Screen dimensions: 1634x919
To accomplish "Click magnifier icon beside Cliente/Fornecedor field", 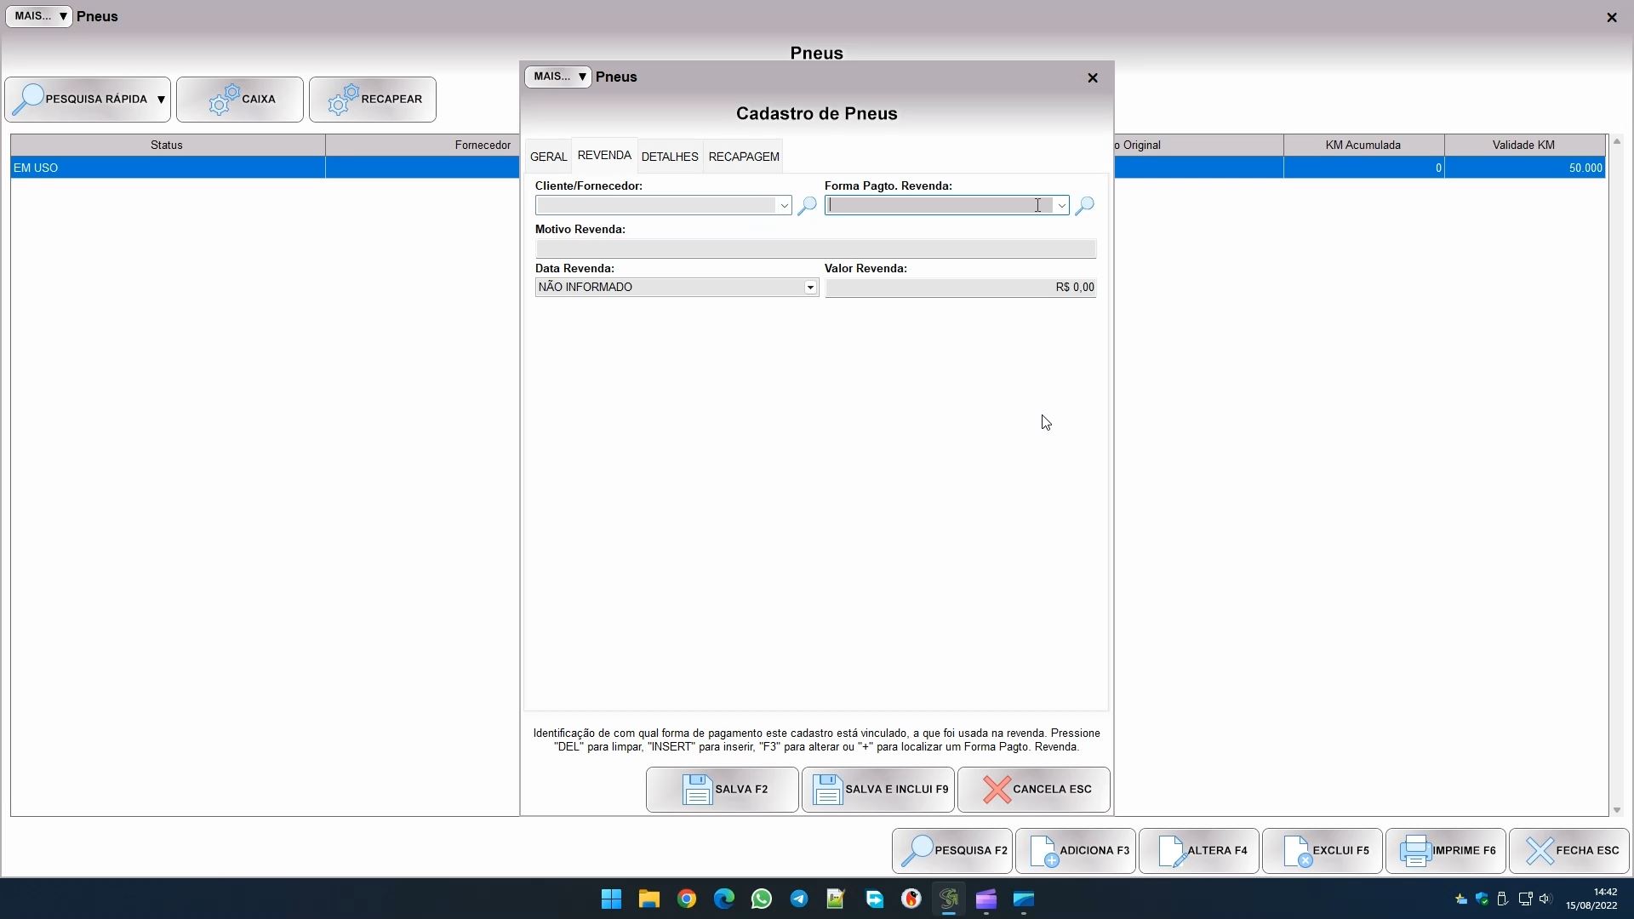I will [807, 206].
